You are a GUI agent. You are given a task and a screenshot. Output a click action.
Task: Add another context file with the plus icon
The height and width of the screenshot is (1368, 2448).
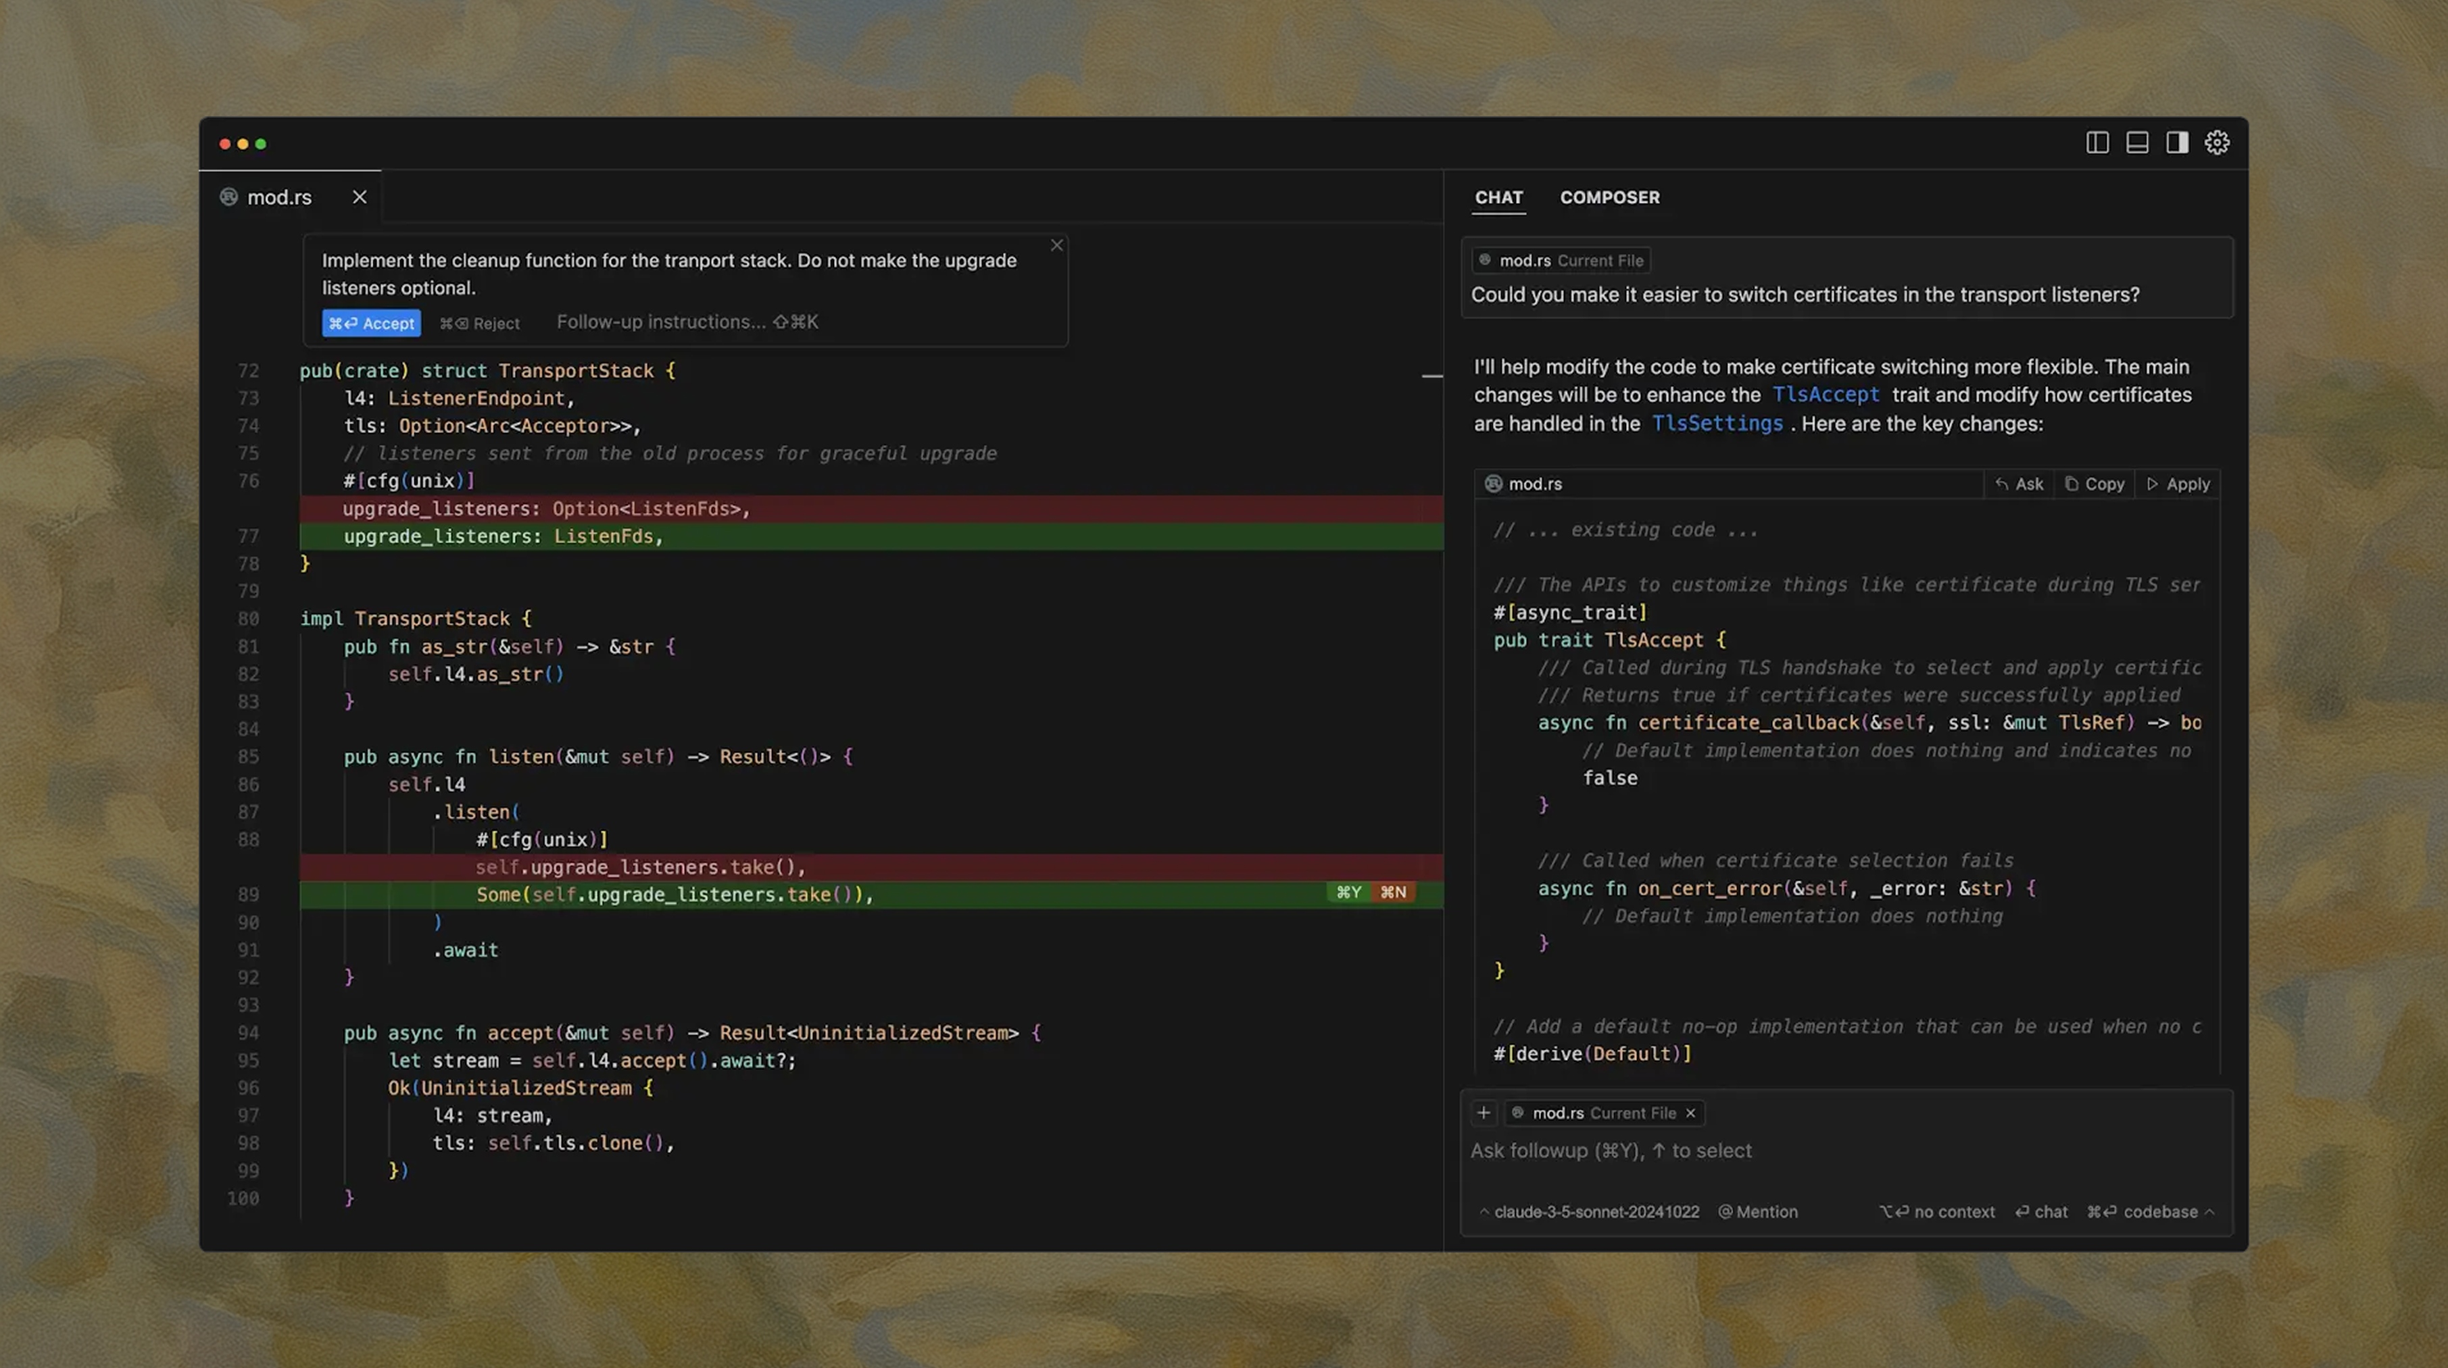(x=1484, y=1113)
